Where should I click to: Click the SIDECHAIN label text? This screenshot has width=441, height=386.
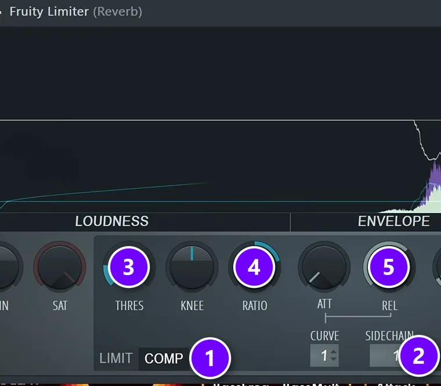point(389,336)
